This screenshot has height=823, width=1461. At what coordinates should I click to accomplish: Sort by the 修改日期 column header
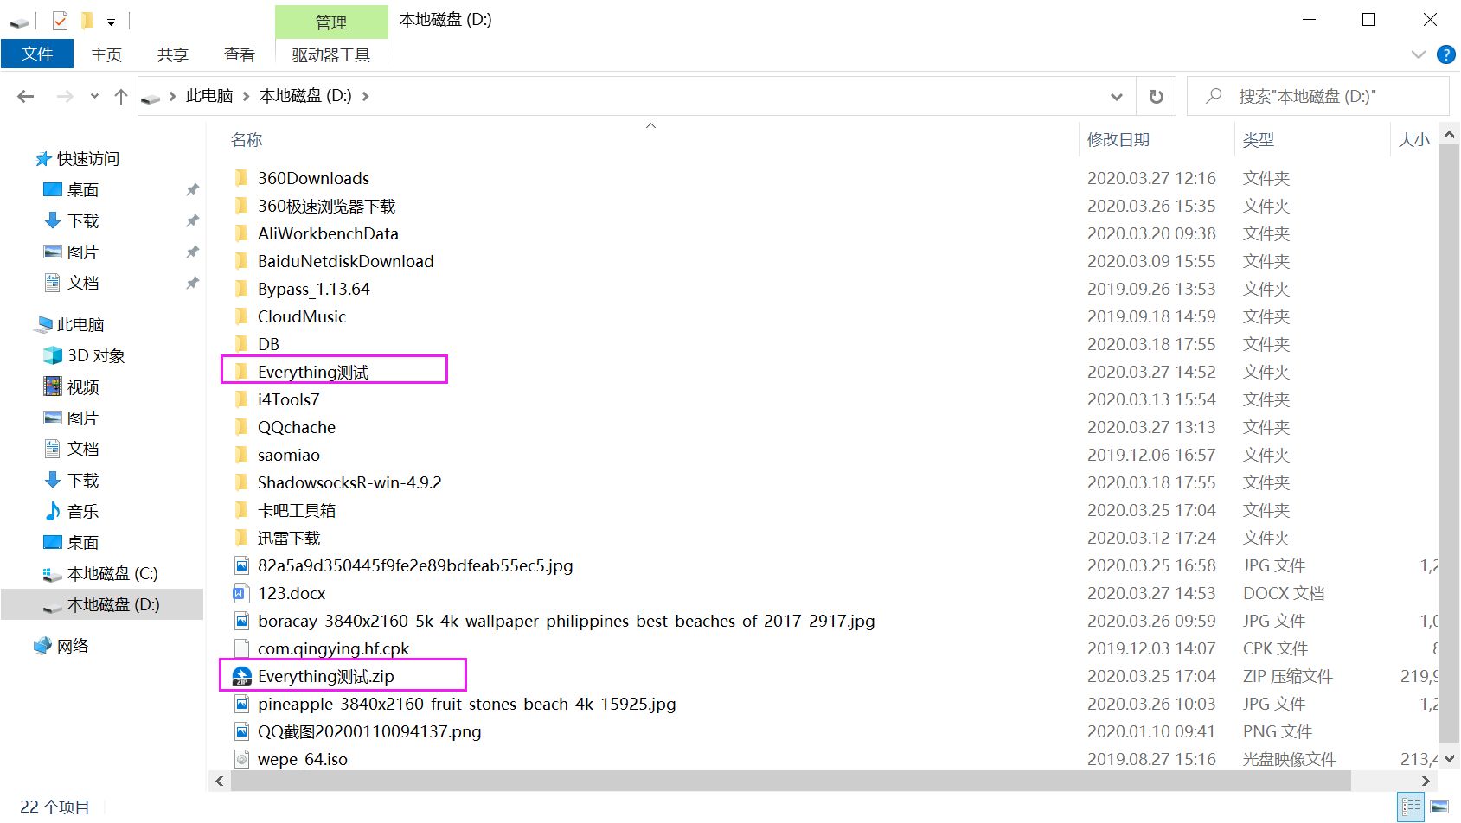[x=1118, y=139]
